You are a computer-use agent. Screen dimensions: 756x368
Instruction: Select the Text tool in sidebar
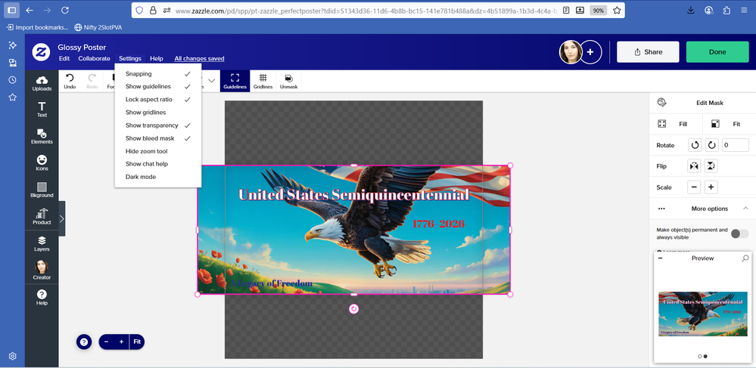click(x=42, y=110)
